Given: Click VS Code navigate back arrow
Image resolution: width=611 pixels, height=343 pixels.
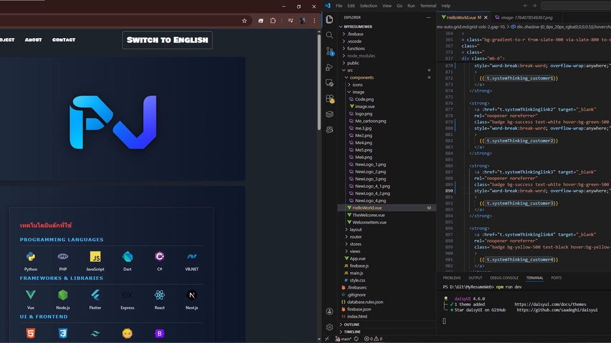Looking at the screenshot, I should 526,6.
